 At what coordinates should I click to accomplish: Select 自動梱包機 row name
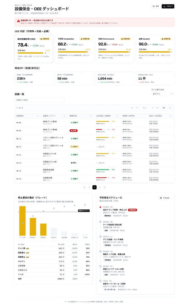tap(48, 178)
